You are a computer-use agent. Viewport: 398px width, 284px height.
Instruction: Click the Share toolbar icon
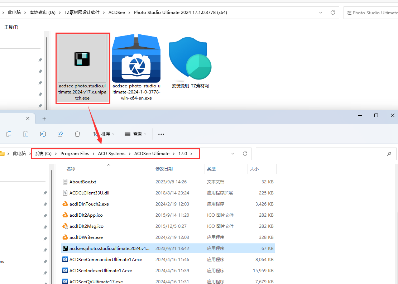(x=60, y=134)
